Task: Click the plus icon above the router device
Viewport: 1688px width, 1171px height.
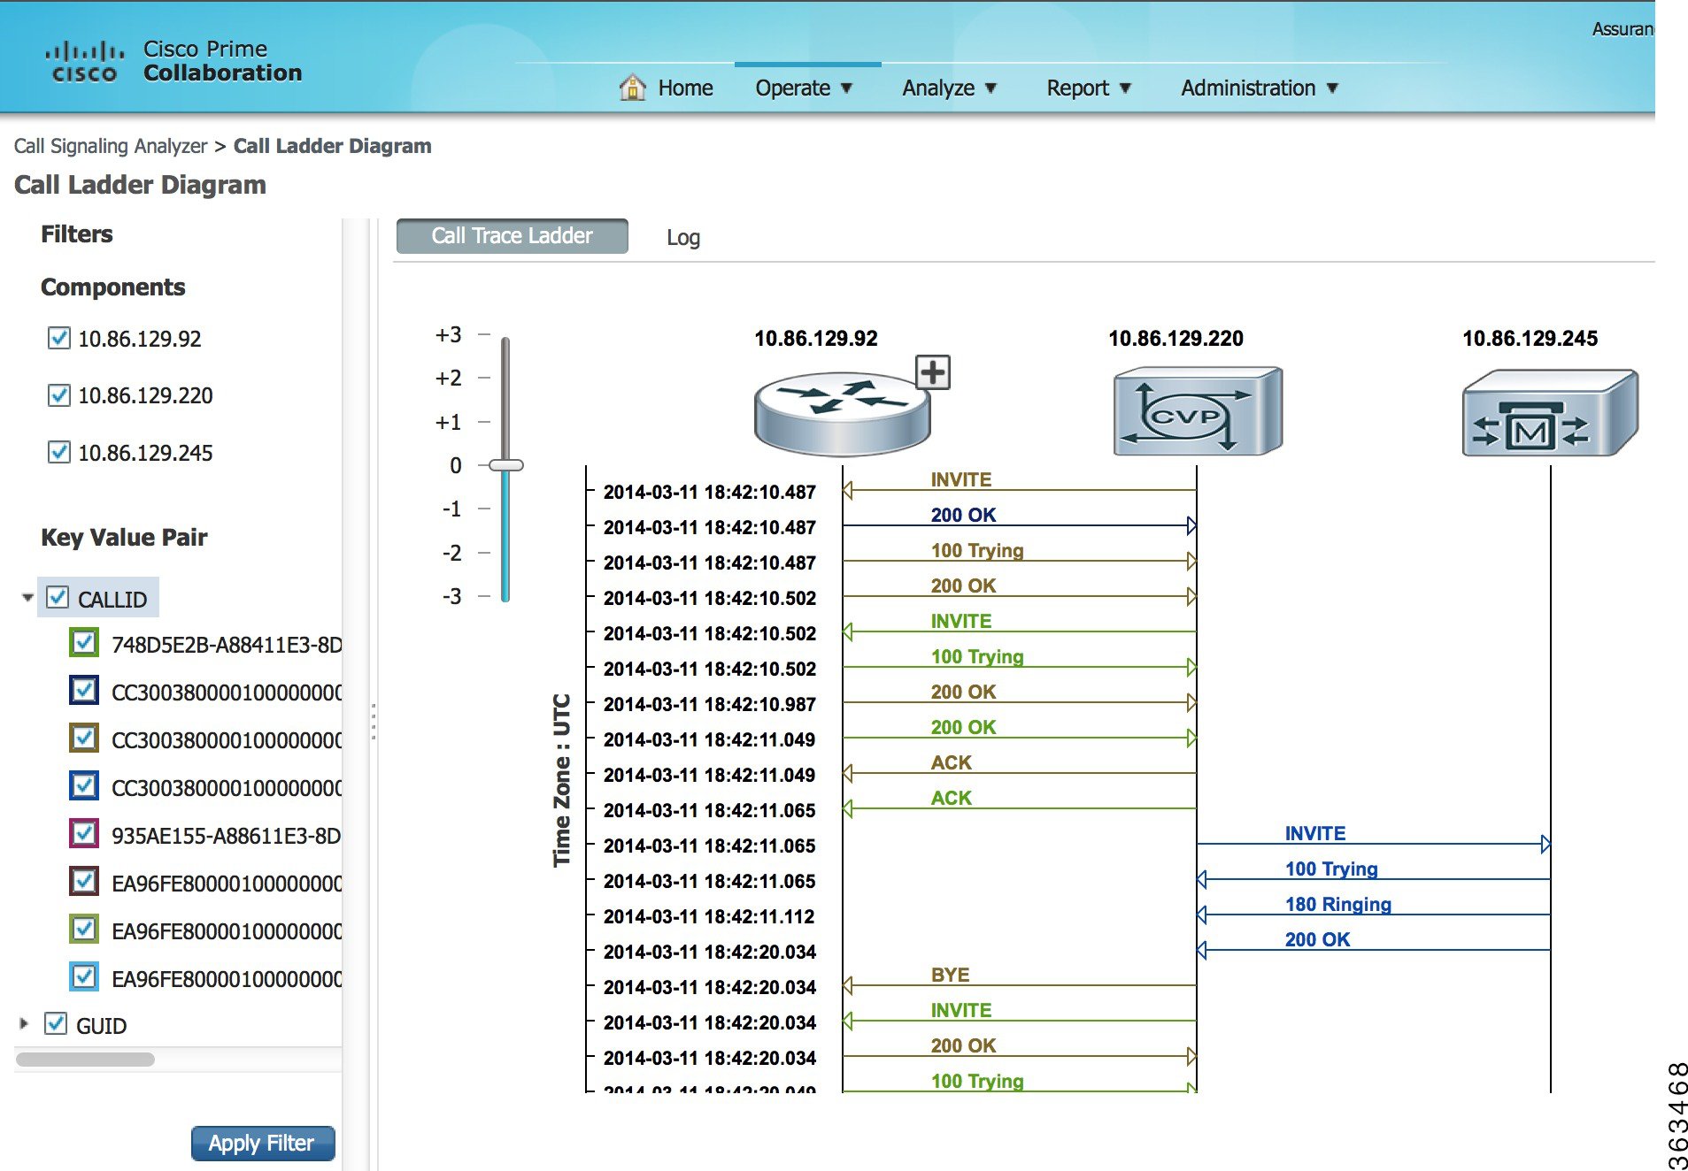Action: coord(932,372)
